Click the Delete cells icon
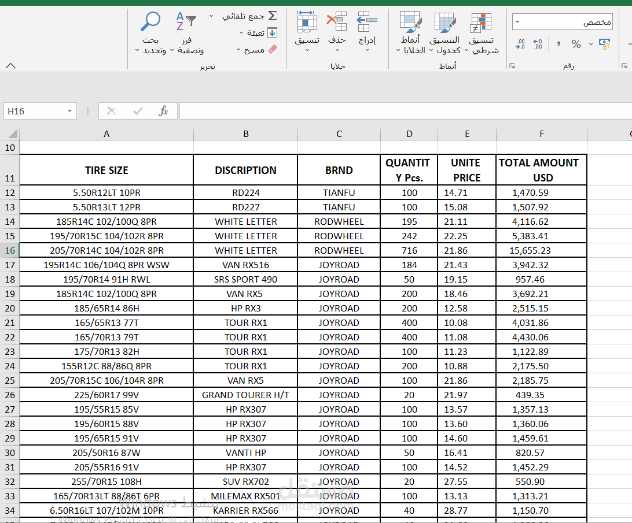The height and width of the screenshot is (523, 632). (x=337, y=22)
